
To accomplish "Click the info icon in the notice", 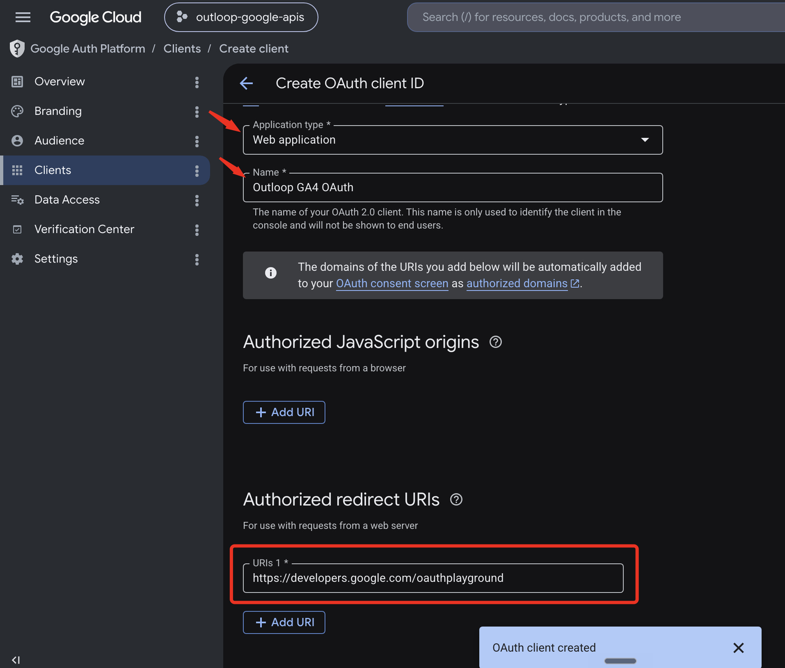I will 271,273.
